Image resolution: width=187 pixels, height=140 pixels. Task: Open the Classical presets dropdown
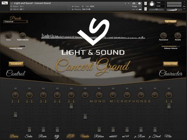pyautogui.click(x=16, y=22)
